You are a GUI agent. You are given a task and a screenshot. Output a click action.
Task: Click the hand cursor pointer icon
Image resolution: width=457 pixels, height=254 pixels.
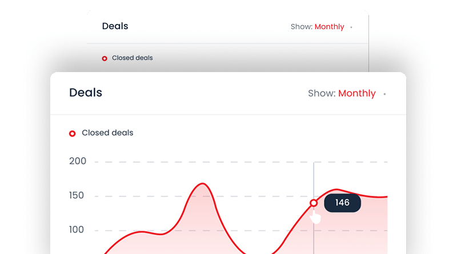click(315, 216)
